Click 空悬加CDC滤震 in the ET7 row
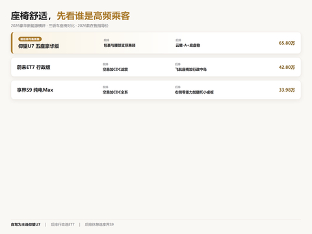This screenshot has height=234, width=312. coord(115,70)
